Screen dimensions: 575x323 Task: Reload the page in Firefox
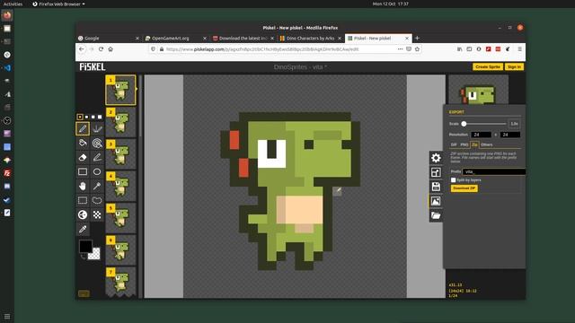point(101,49)
